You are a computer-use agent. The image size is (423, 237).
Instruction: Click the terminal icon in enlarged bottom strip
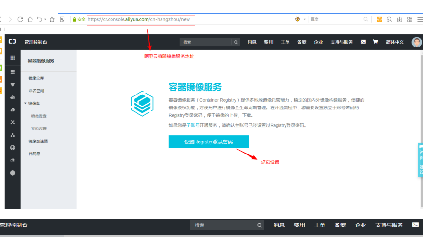tap(415, 225)
